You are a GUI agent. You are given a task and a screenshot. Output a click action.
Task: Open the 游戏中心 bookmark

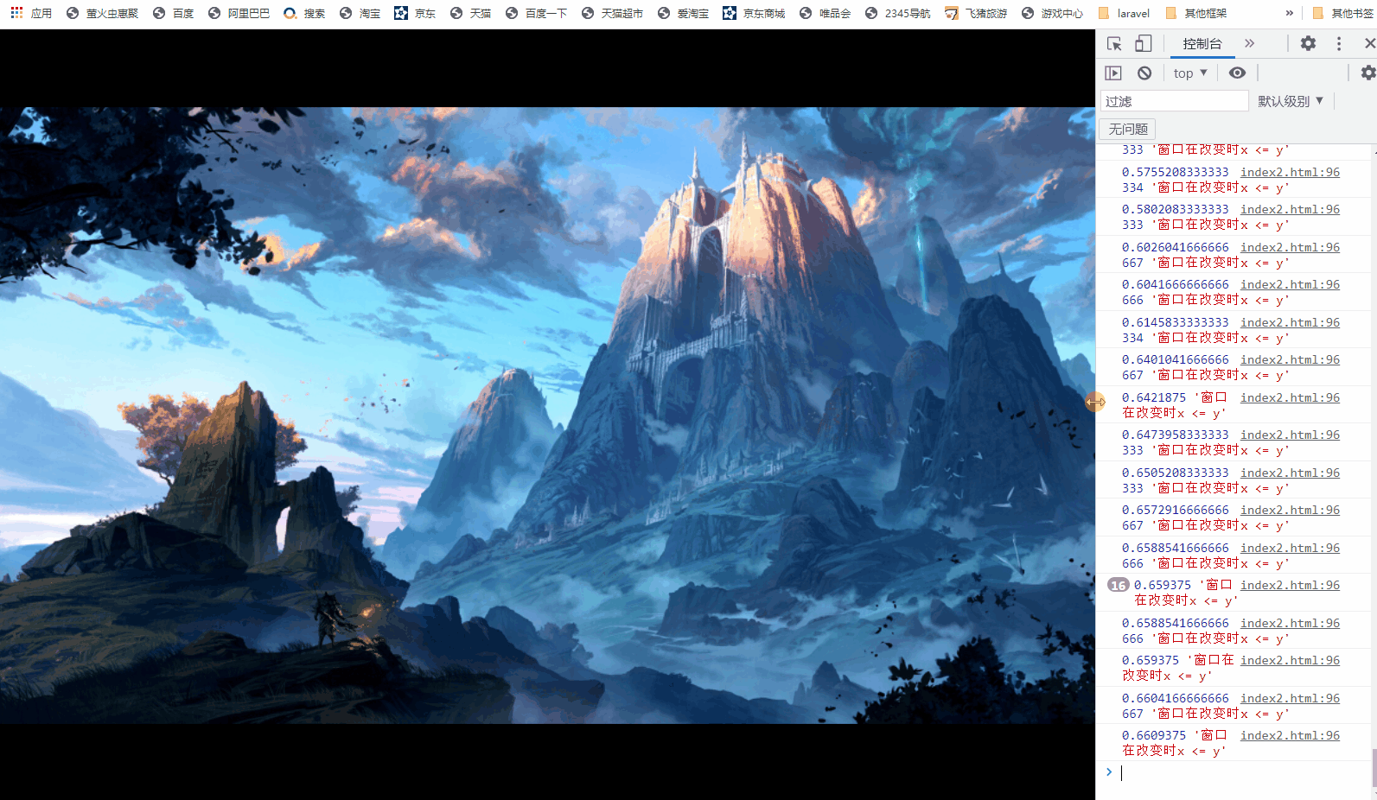pos(1052,13)
